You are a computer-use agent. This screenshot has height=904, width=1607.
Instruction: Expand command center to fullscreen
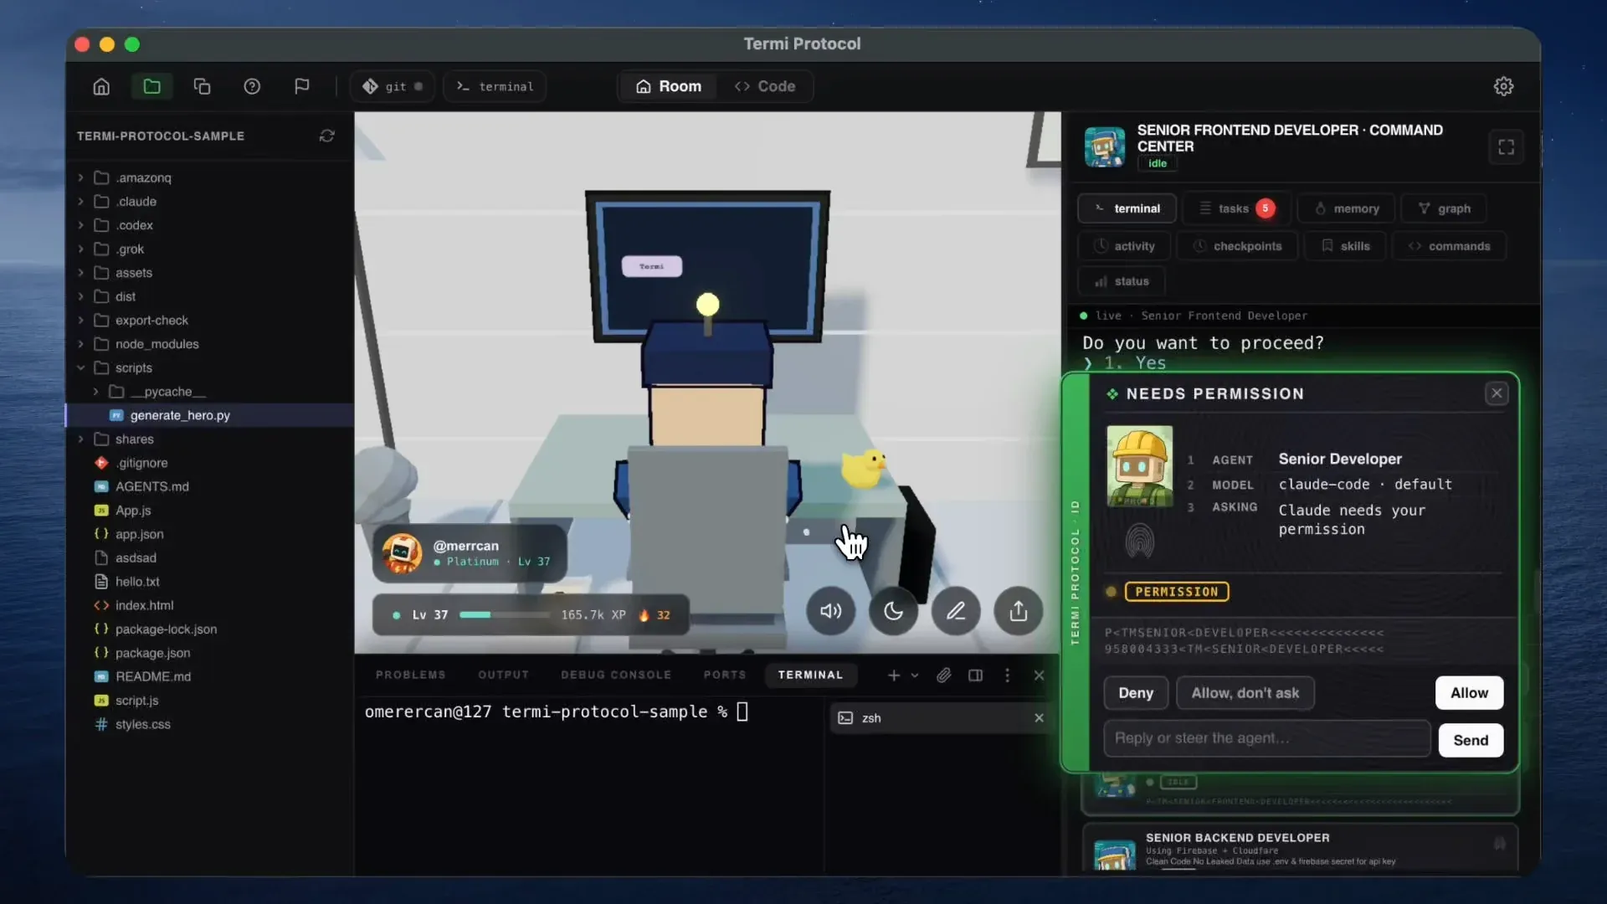pyautogui.click(x=1506, y=147)
